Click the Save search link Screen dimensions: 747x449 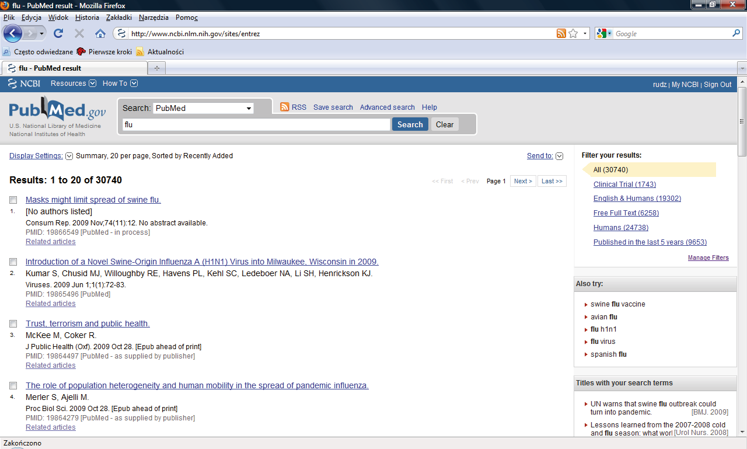333,107
